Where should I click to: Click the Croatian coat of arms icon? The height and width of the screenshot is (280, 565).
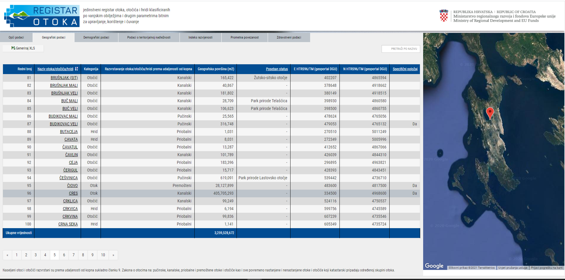[x=444, y=16]
